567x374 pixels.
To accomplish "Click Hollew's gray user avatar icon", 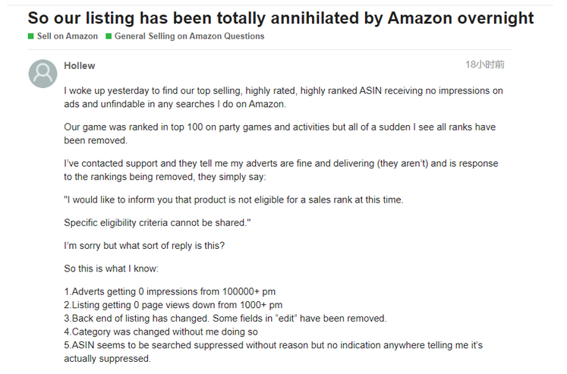I will (x=43, y=74).
